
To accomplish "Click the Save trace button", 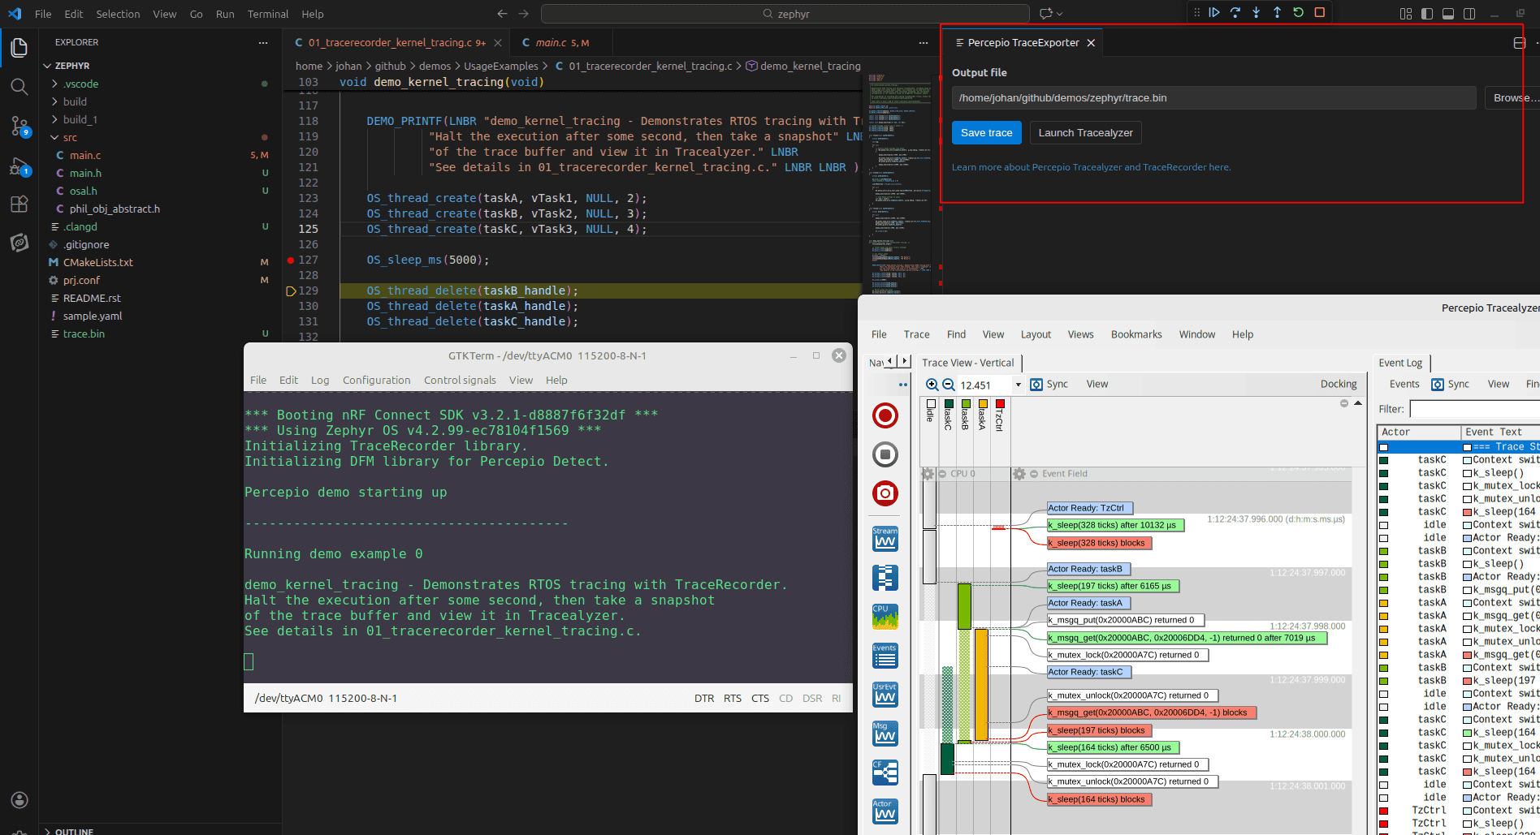I will pos(986,132).
